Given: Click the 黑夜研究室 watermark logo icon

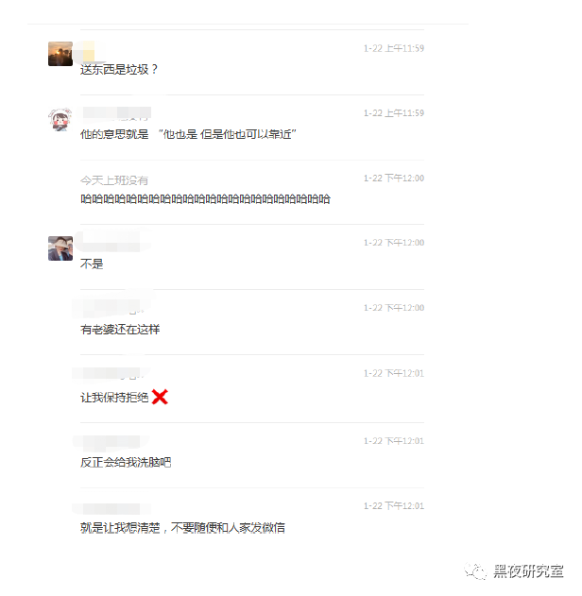Looking at the screenshot, I should 475,570.
